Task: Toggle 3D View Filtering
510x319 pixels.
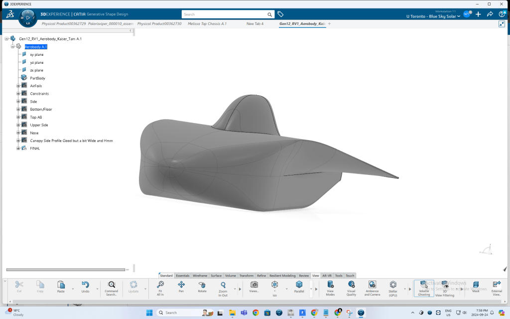Action: pos(445,286)
